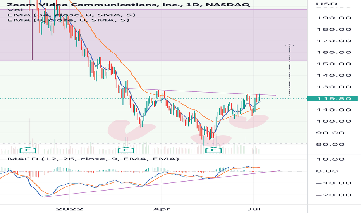Click the 160.00 price scale label
361x213 pixels.
(x=334, y=52)
